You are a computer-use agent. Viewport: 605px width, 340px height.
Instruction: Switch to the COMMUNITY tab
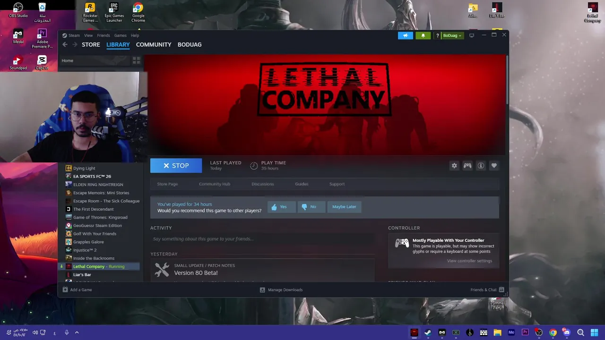coord(154,44)
